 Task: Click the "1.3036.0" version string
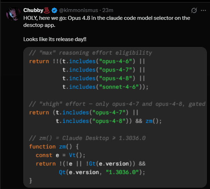122,172
